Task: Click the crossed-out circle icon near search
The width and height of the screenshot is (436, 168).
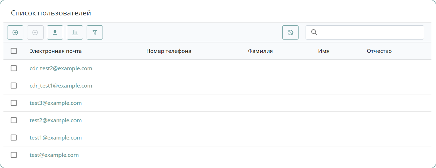Action: 290,33
